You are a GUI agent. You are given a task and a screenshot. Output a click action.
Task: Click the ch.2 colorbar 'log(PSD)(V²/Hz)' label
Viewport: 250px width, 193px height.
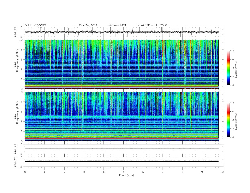(236, 121)
